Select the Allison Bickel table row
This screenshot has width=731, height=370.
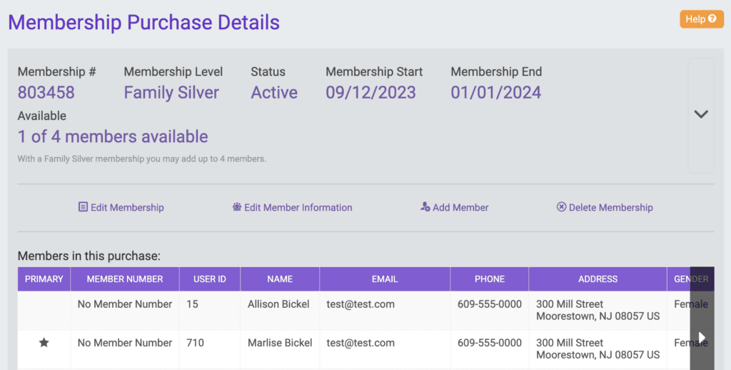365,310
